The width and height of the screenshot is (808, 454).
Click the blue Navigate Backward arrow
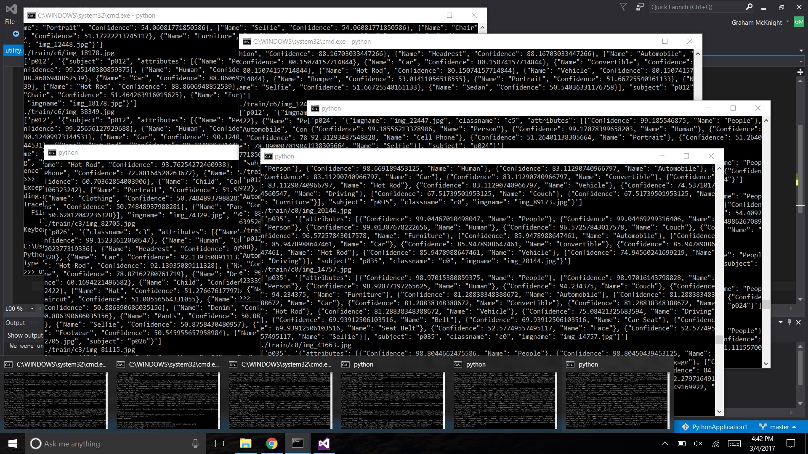[x=16, y=34]
